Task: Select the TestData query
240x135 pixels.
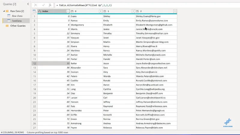Action: pyautogui.click(x=17, y=21)
